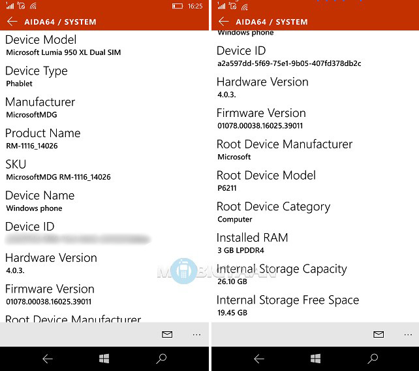Viewport: 419px width, 371px height.
Task: Tap the back arrow in right AIDA64 header
Action: coord(223,22)
